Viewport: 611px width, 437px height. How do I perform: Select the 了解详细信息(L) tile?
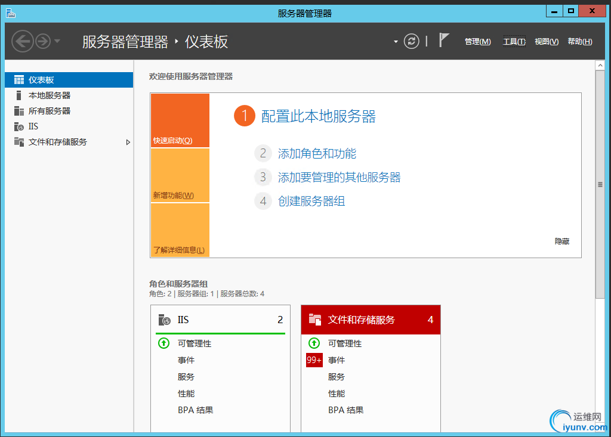coord(180,230)
